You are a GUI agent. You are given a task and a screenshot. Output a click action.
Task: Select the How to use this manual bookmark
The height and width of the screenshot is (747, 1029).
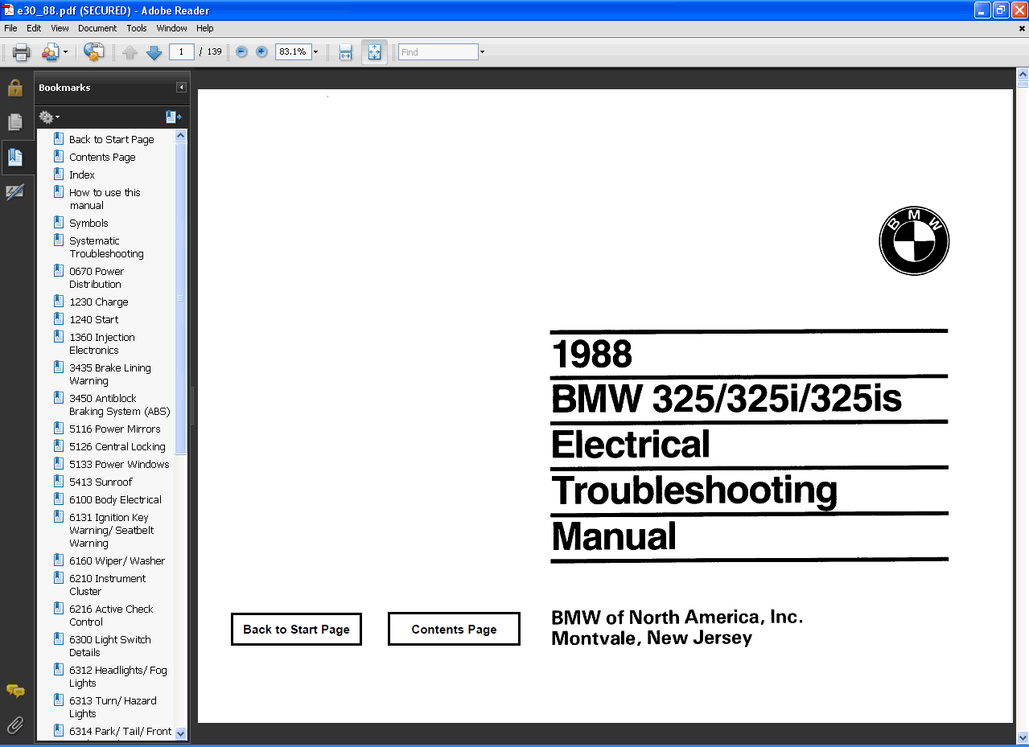105,199
